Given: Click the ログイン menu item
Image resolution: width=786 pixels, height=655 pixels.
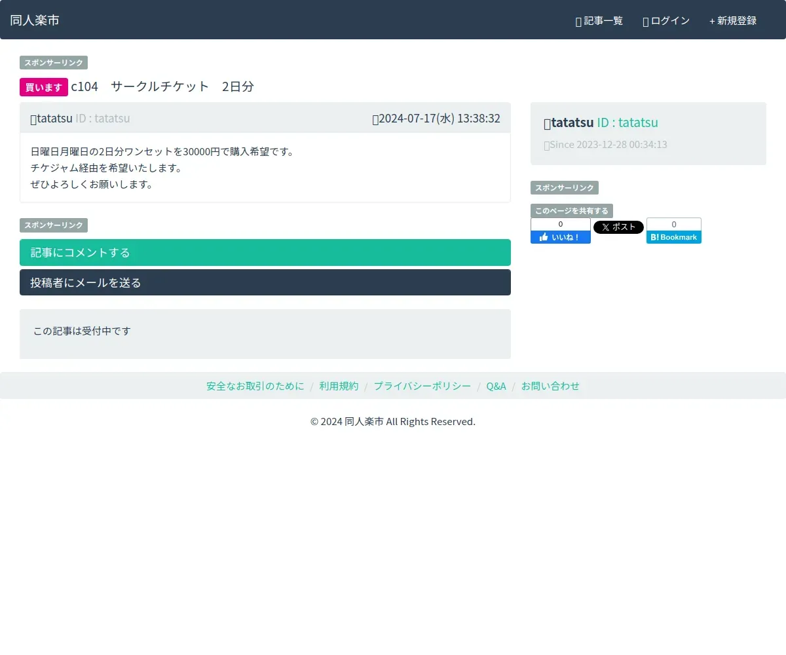Looking at the screenshot, I should point(666,21).
